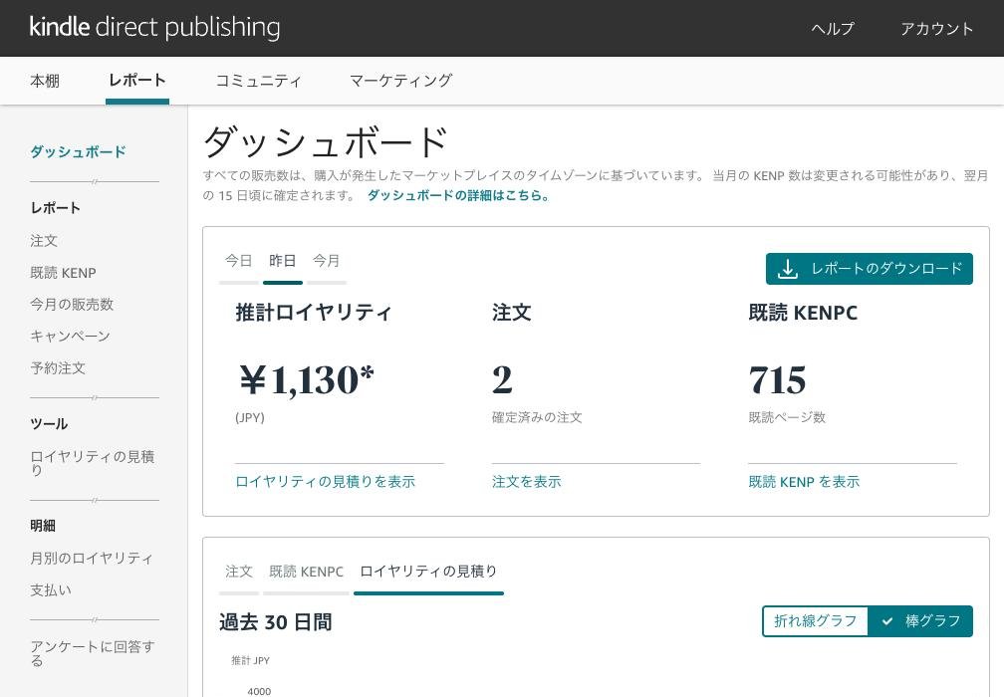Open ロイヤリティの見積り tool in sidebar
This screenshot has width=1004, height=697.
[x=93, y=463]
